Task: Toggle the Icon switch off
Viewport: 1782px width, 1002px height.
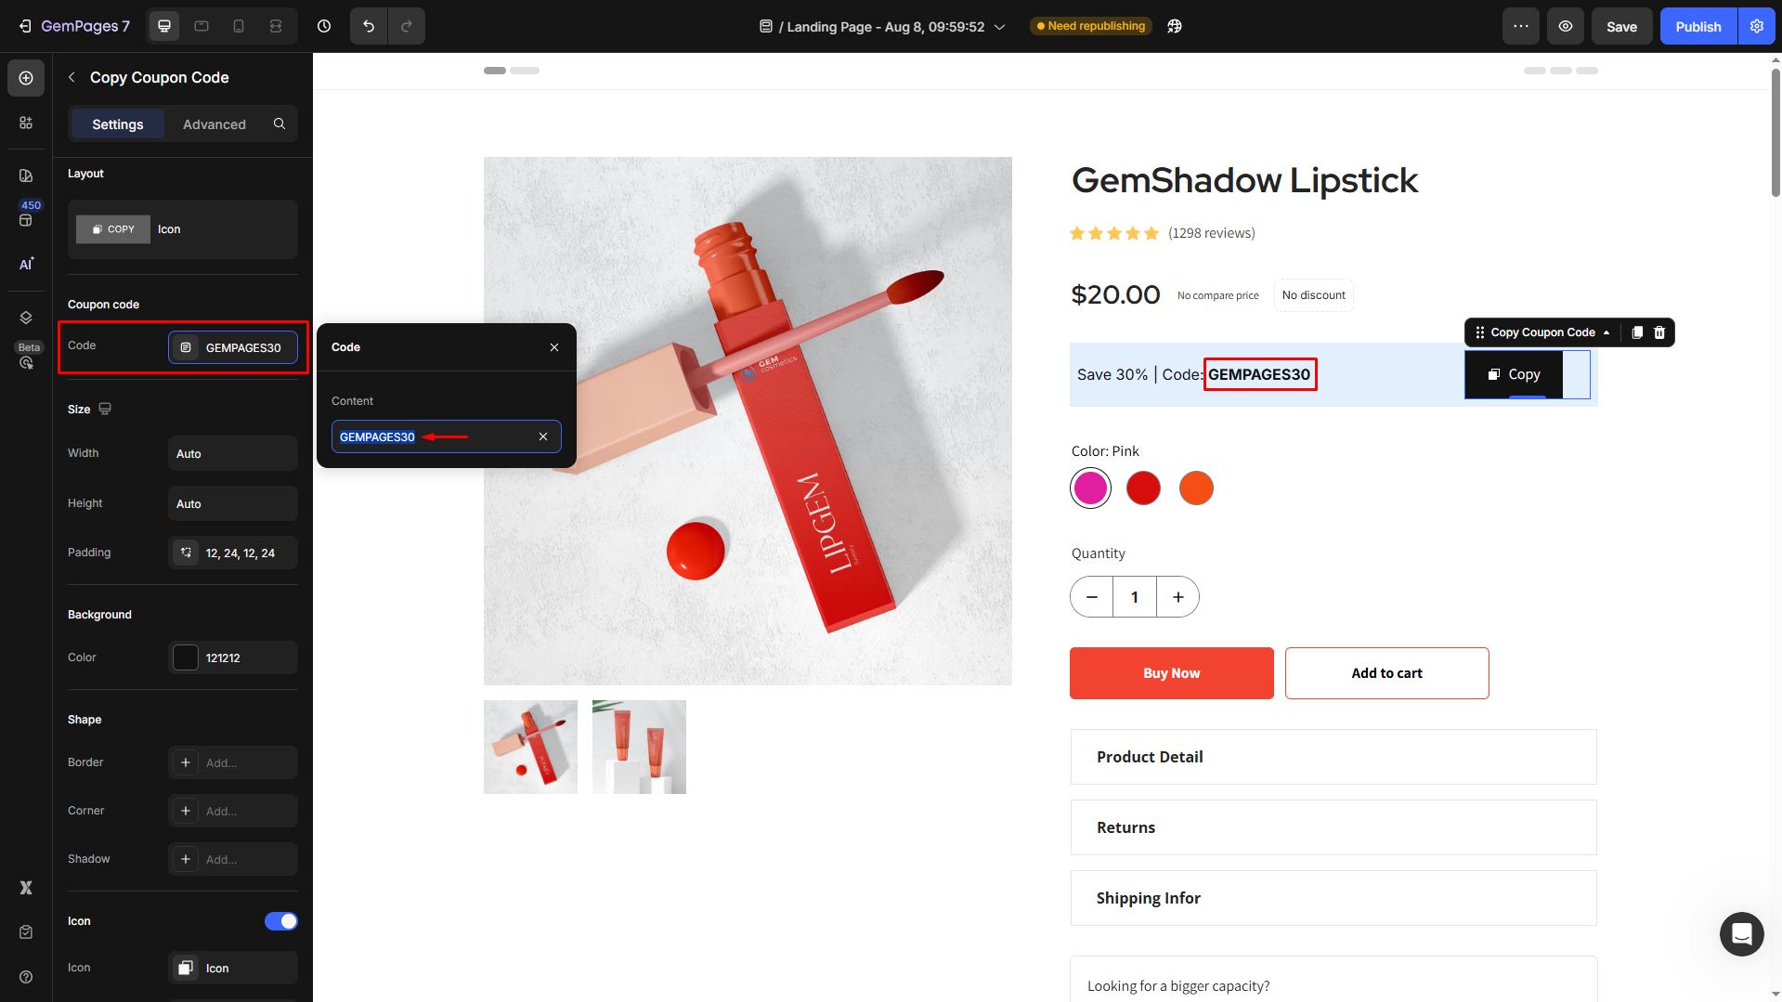Action: 280,921
